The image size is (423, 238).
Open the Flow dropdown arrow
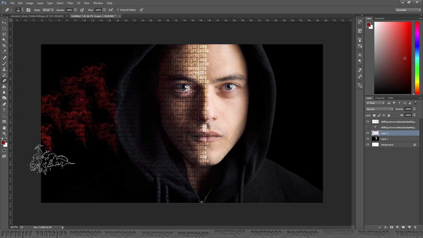coord(104,10)
